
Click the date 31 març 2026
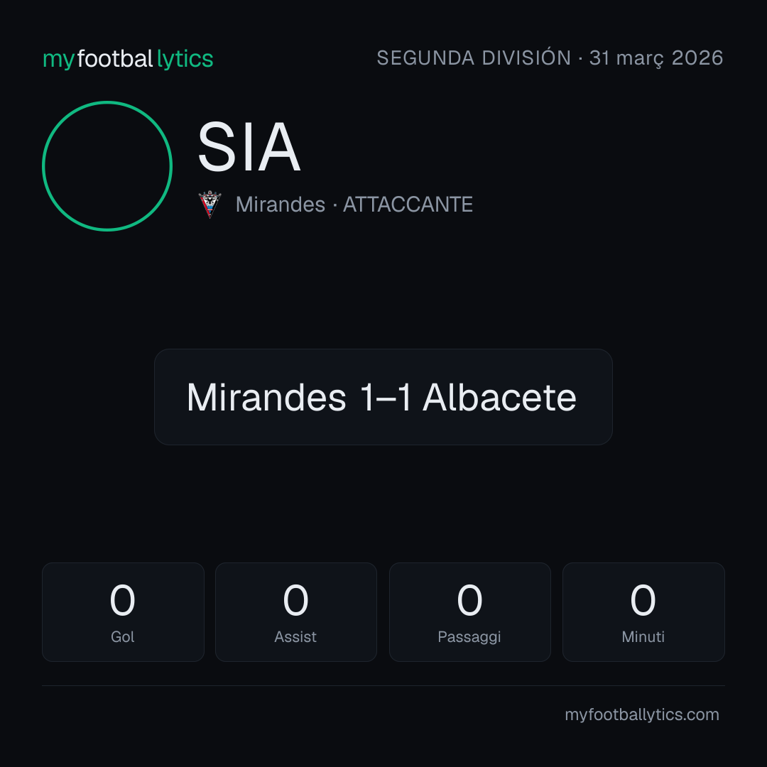656,58
